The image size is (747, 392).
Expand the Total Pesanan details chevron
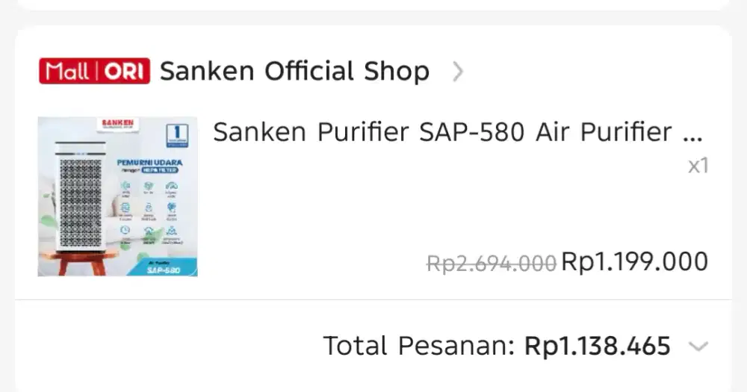(x=698, y=346)
